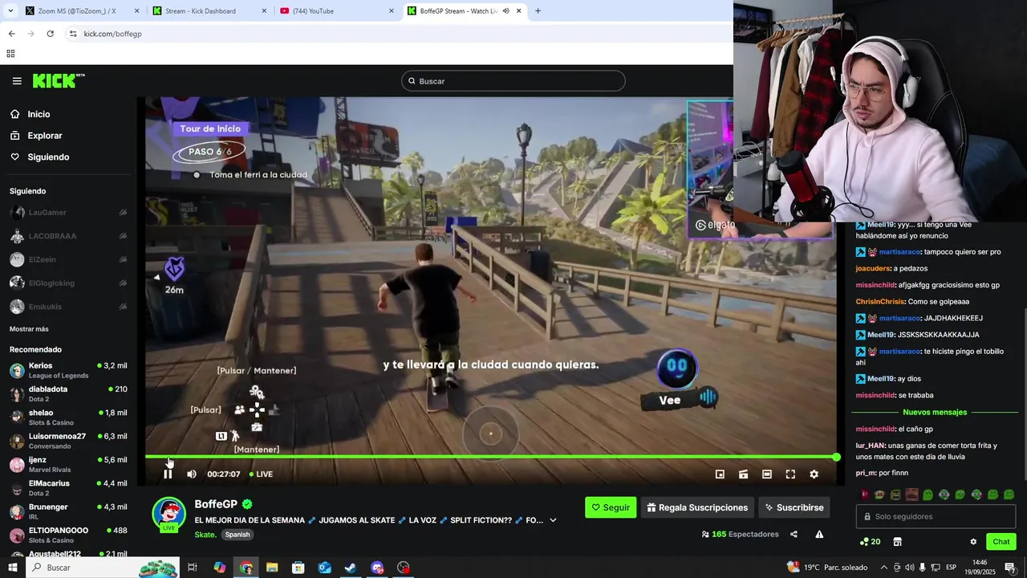The height and width of the screenshot is (578, 1027).
Task: Click the Buscar search field on Kick
Action: click(513, 81)
